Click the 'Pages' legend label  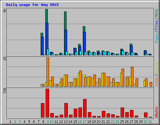(x=157, y=38)
